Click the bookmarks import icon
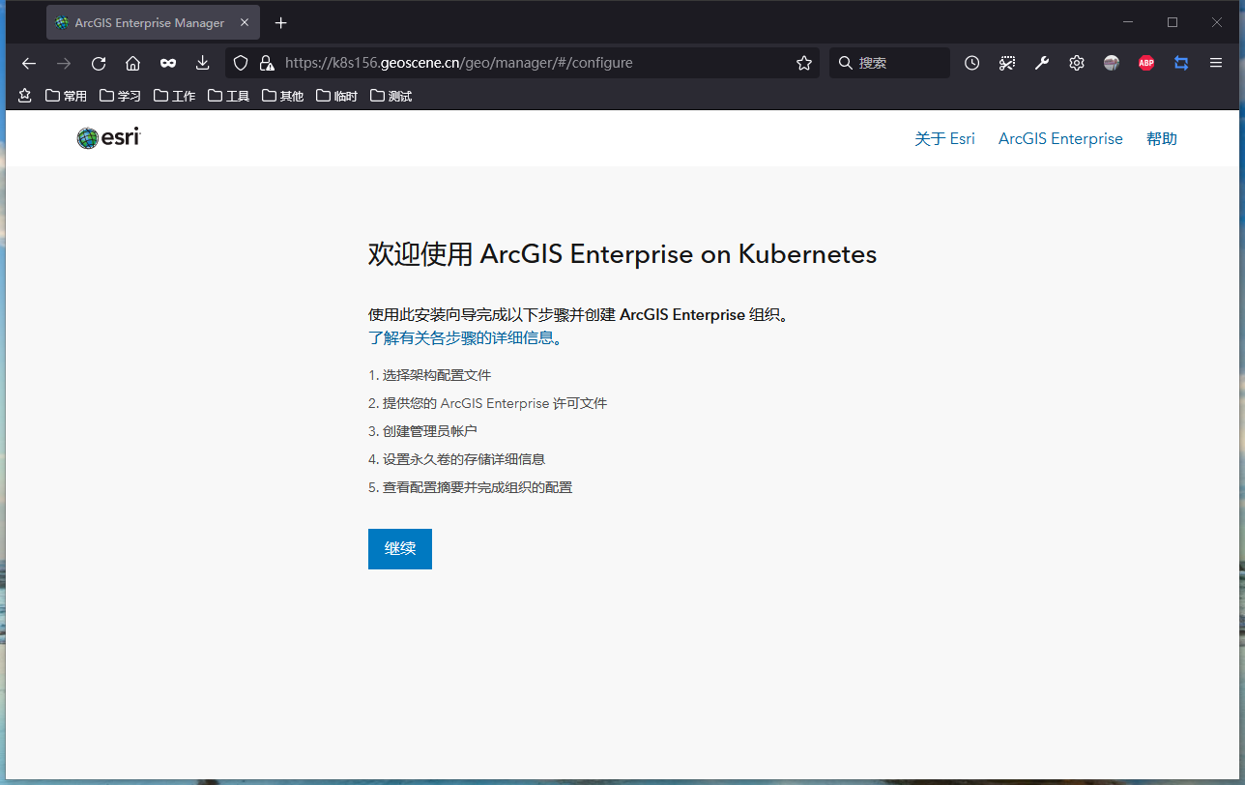This screenshot has width=1245, height=785. pyautogui.click(x=25, y=96)
